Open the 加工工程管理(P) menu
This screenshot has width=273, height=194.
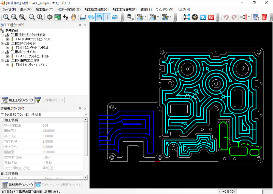[124, 10]
